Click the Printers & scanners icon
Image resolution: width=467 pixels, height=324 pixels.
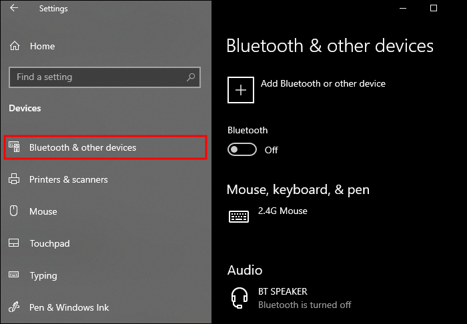[x=14, y=179]
